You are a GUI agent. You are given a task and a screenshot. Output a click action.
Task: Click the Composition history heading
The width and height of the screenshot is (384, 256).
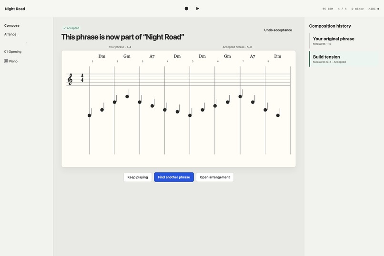[330, 26]
